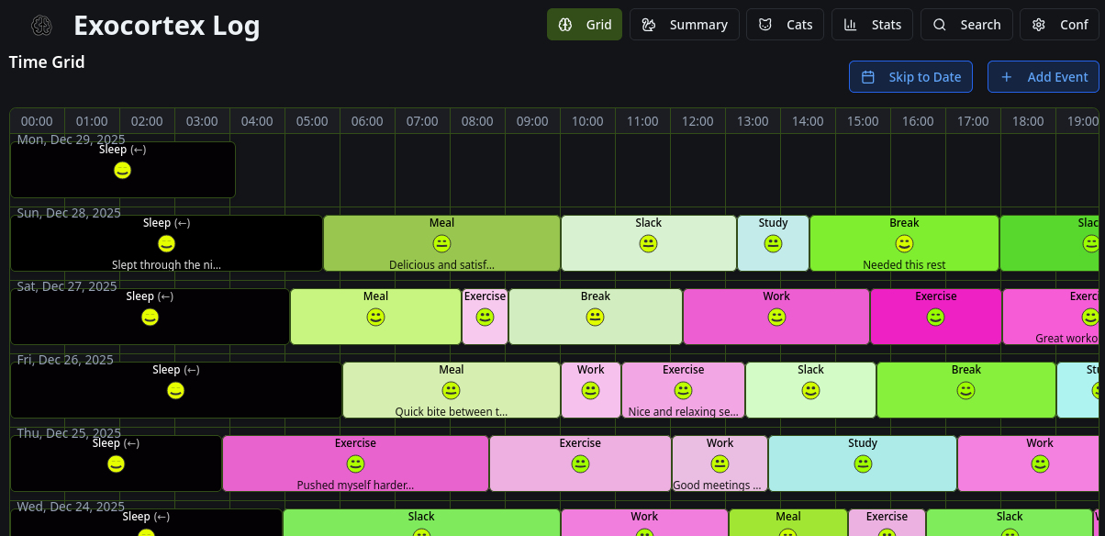Screen dimensions: 1105x536
Task: Select the Sunday Dec 28 Meal event
Action: (441, 243)
